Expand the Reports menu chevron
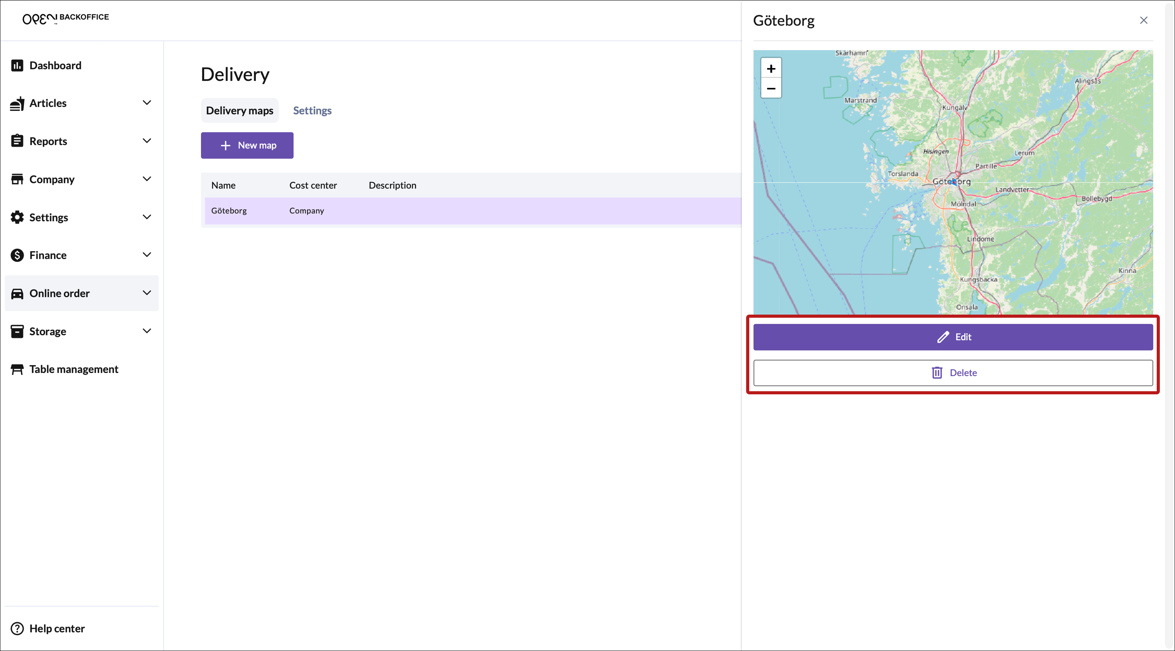 pos(147,141)
